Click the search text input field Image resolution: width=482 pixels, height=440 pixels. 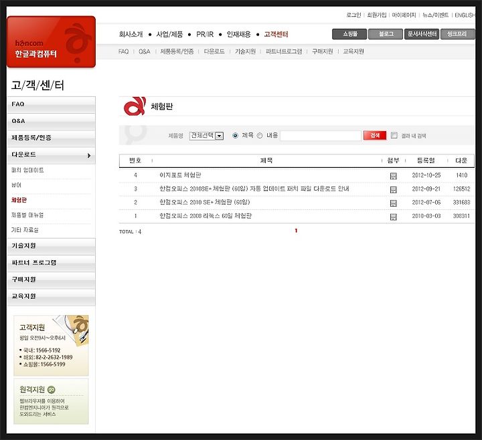tap(321, 135)
